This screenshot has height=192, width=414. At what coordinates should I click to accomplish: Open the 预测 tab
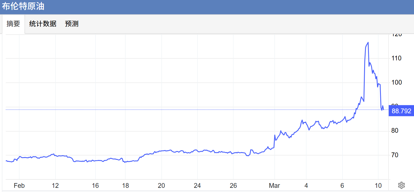click(x=72, y=24)
